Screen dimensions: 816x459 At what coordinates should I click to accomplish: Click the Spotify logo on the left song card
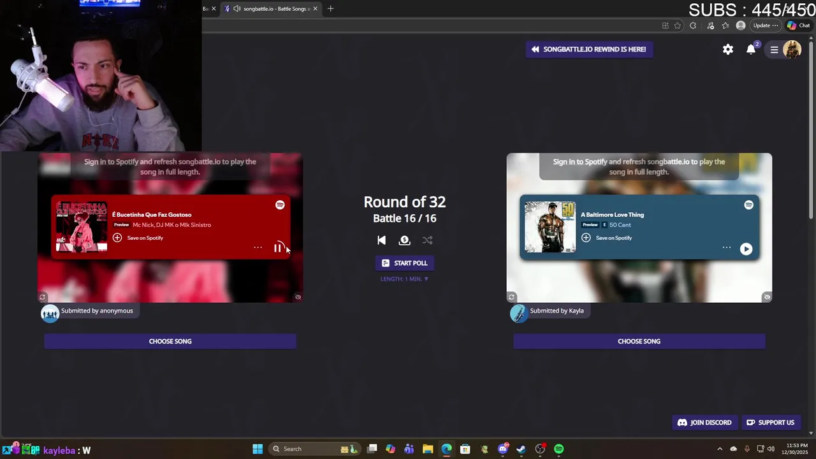(x=280, y=205)
